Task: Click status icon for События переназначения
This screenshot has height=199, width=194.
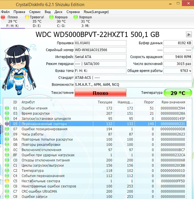Action: tap(7, 176)
